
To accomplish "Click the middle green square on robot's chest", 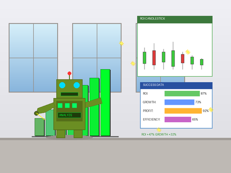I will point(67,106).
